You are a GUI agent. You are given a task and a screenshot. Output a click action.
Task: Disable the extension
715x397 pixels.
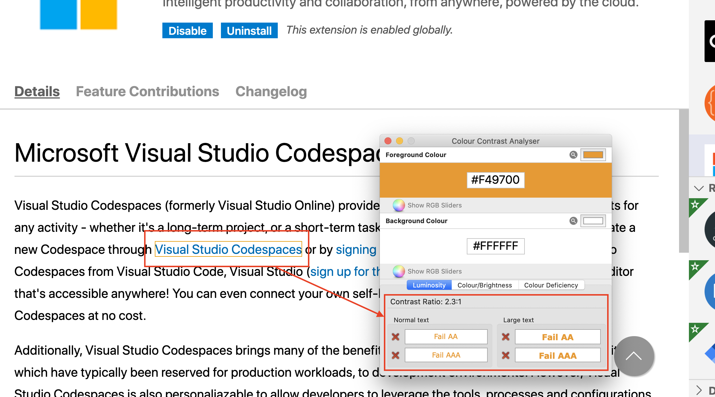(187, 30)
